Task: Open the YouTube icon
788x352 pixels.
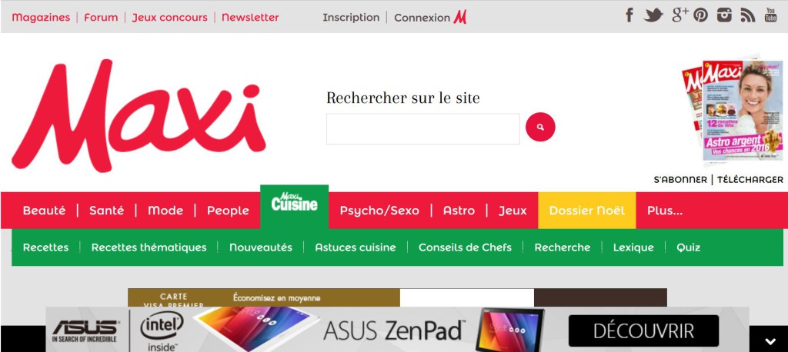Action: tap(770, 15)
